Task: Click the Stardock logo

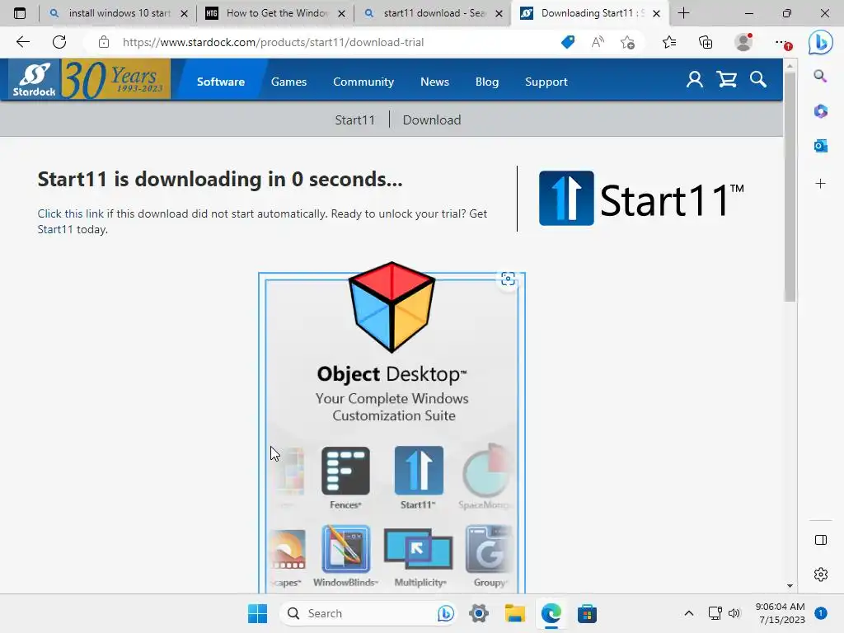Action: (x=34, y=80)
